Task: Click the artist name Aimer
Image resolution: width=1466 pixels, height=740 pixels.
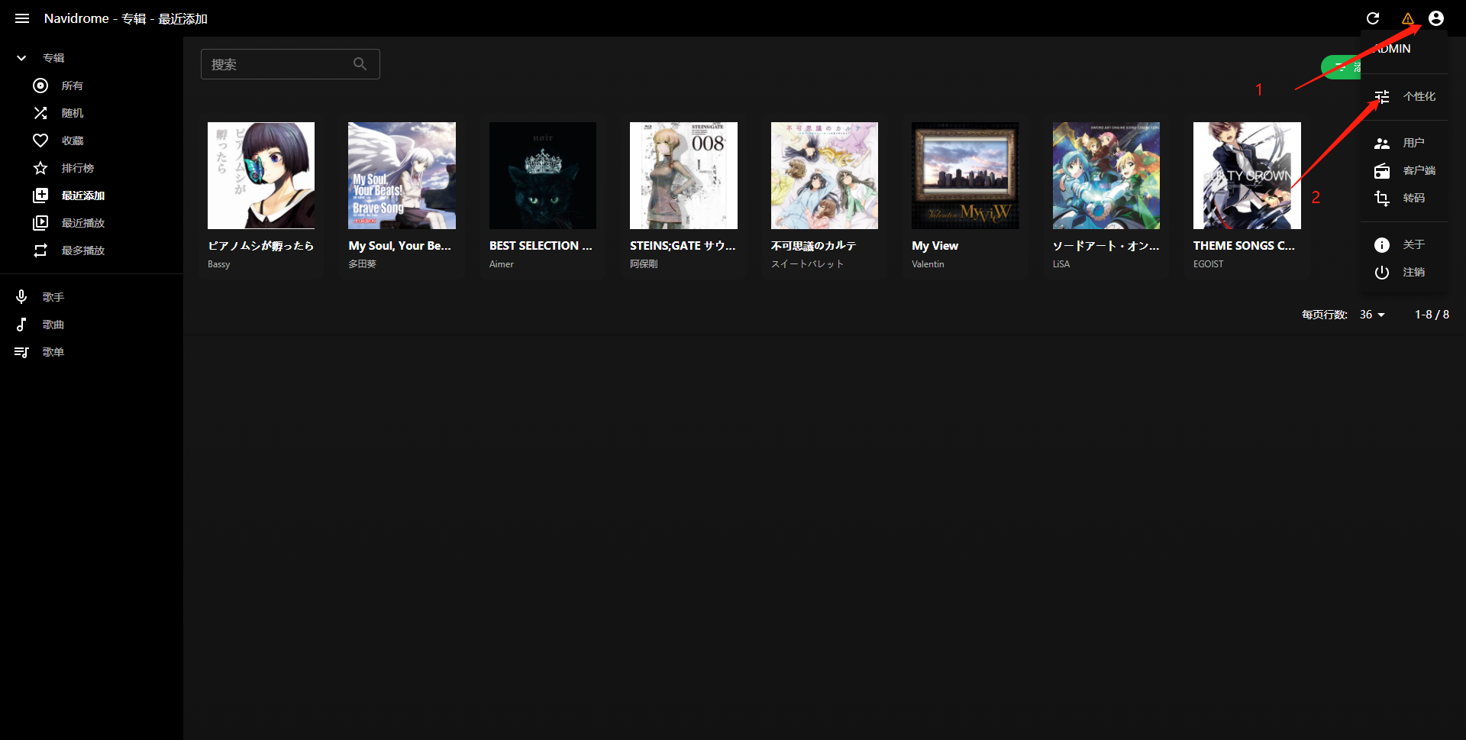Action: 502,264
